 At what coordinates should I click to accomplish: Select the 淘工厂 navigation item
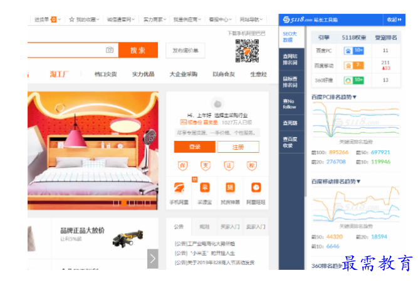pos(59,74)
